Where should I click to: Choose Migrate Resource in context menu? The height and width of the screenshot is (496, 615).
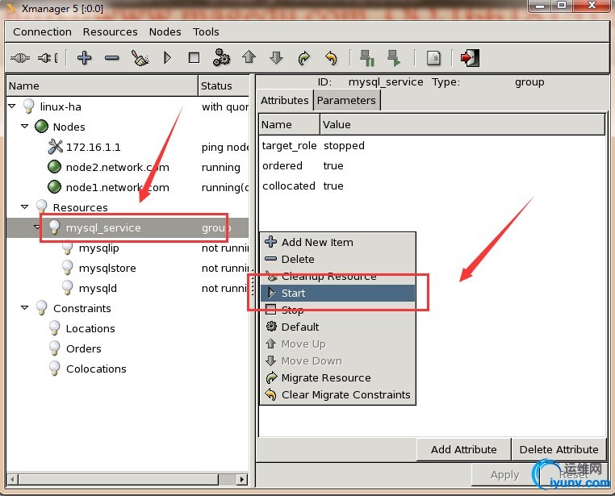tap(337, 377)
